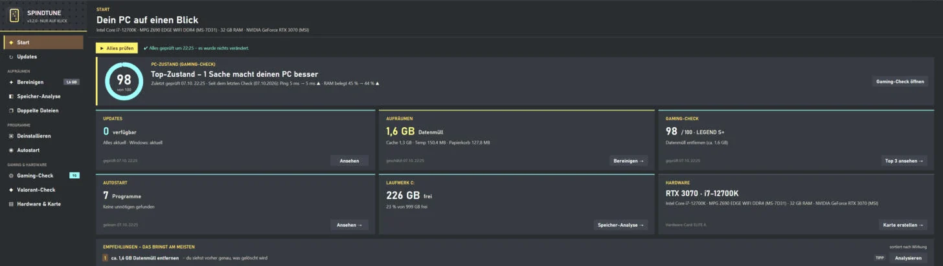Click the TIPP badge in the recommendations row
The width and height of the screenshot is (943, 266).
coord(880,258)
